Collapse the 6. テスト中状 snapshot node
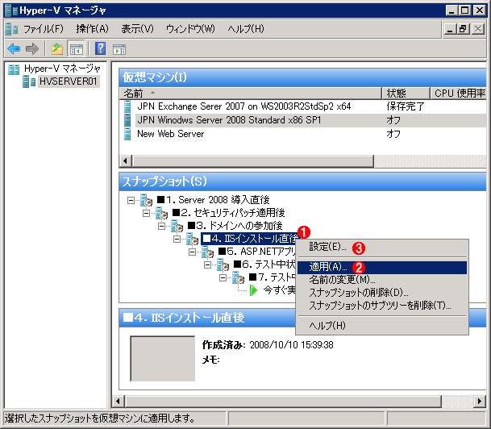Image resolution: width=491 pixels, height=429 pixels. (x=208, y=264)
